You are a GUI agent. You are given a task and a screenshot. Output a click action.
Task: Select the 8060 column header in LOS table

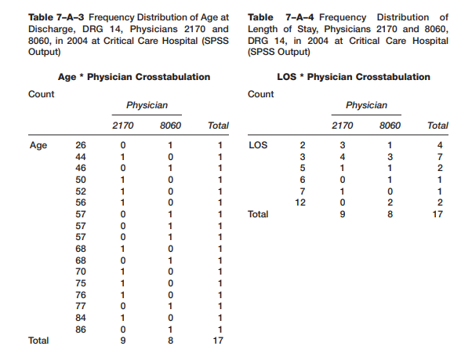(390, 126)
